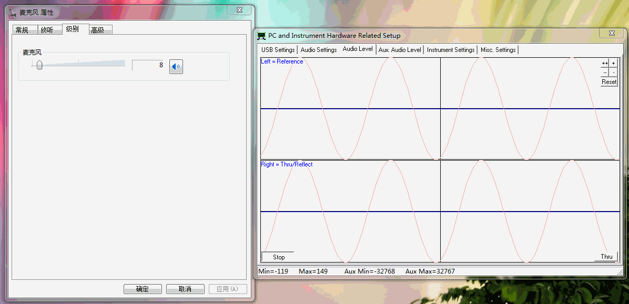Click the Min=-119 status value
The height and width of the screenshot is (304, 629).
click(x=273, y=271)
